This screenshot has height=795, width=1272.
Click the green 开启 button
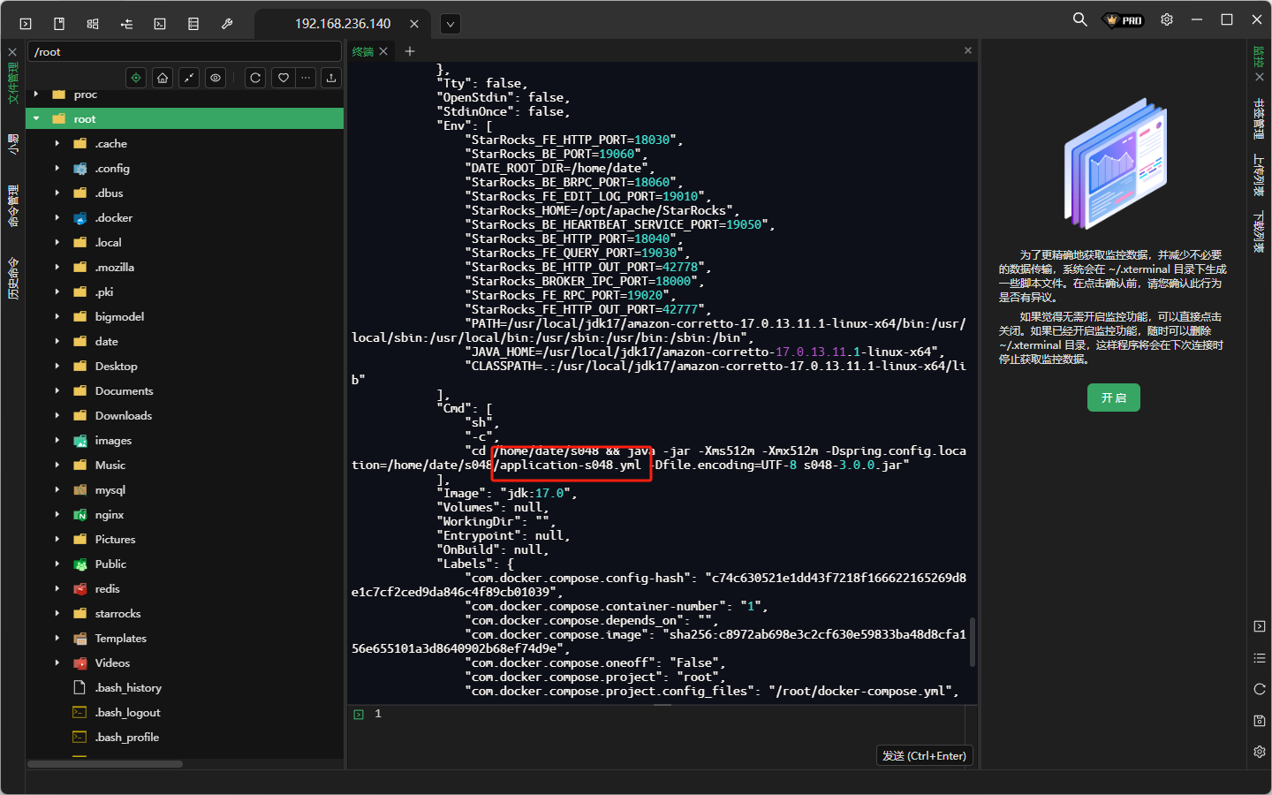1113,397
